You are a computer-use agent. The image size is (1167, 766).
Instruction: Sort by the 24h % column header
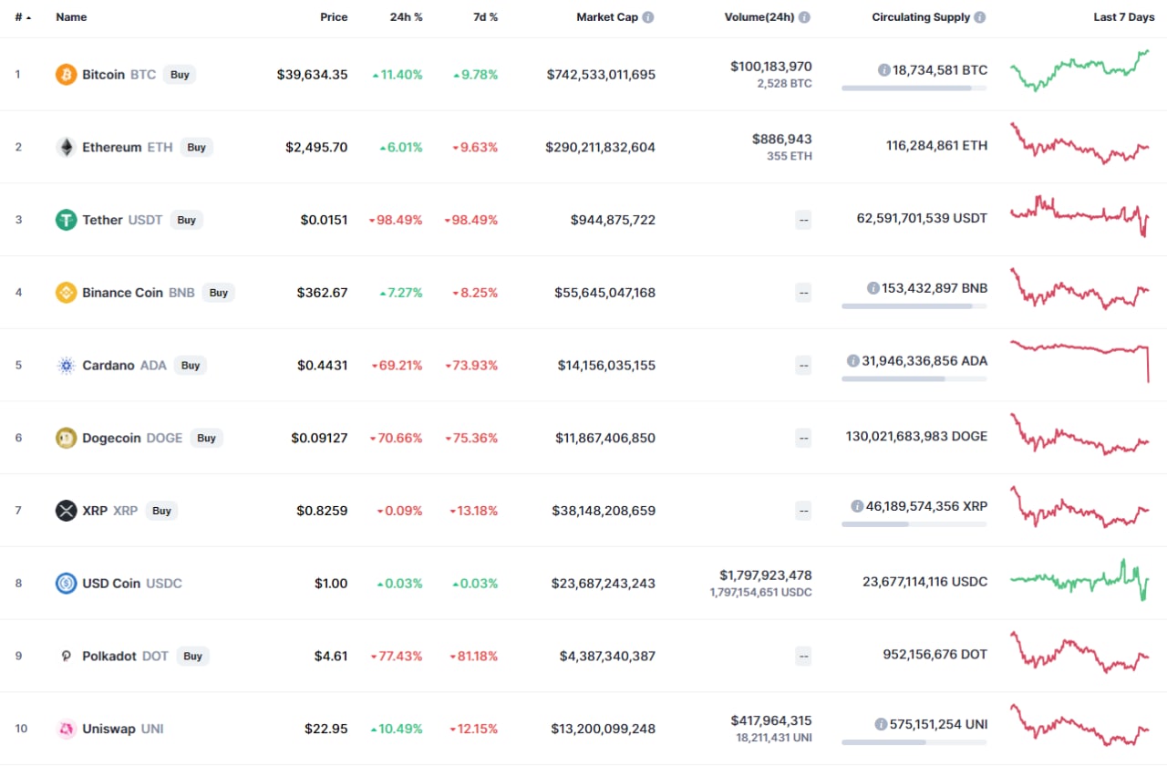coord(406,17)
